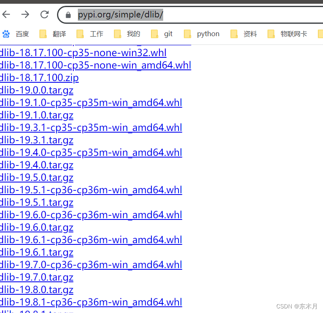The width and height of the screenshot is (323, 313).
Task: Open the python bookmarks folder
Action: [202, 34]
